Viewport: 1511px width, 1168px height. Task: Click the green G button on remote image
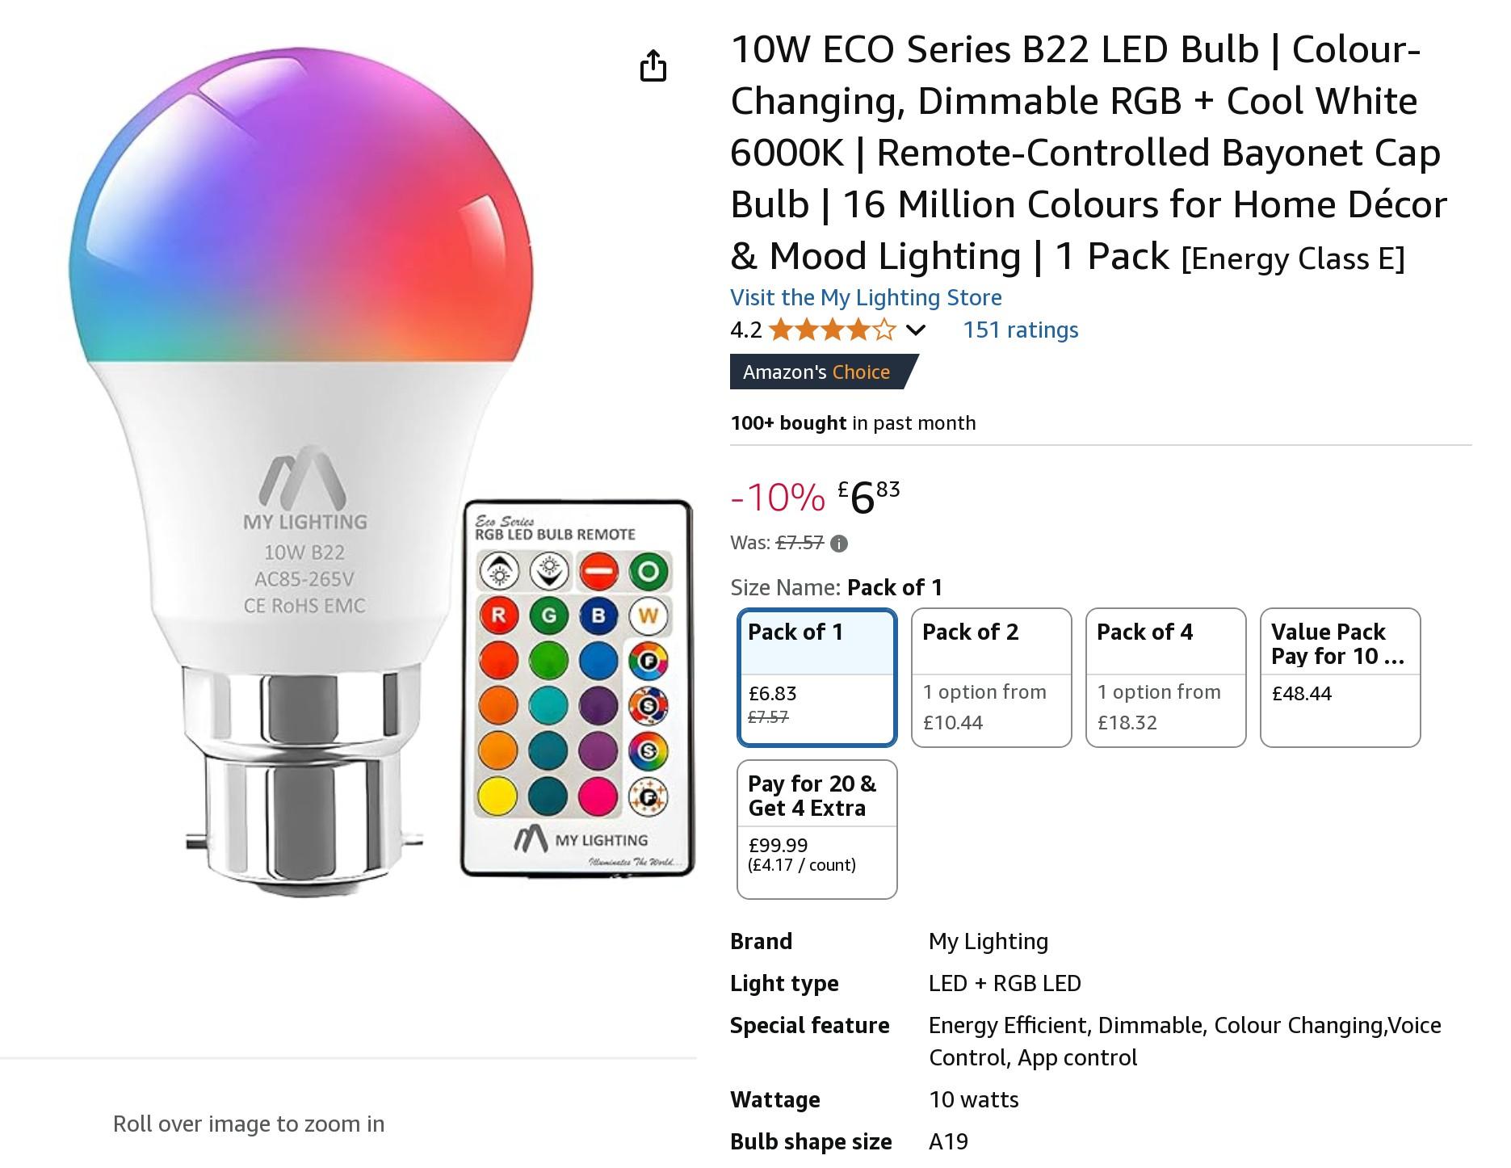coord(548,616)
